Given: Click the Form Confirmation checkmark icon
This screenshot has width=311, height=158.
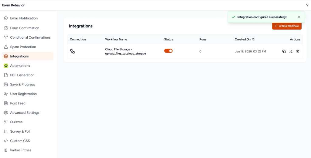Looking at the screenshot, I should tap(6, 28).
